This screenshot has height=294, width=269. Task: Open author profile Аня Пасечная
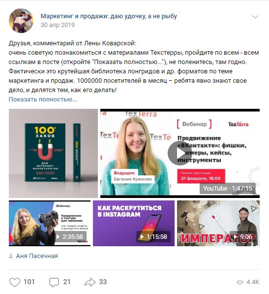pyautogui.click(x=37, y=256)
